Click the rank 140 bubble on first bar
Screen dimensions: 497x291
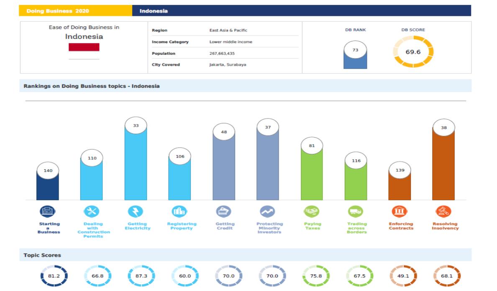[47, 171]
